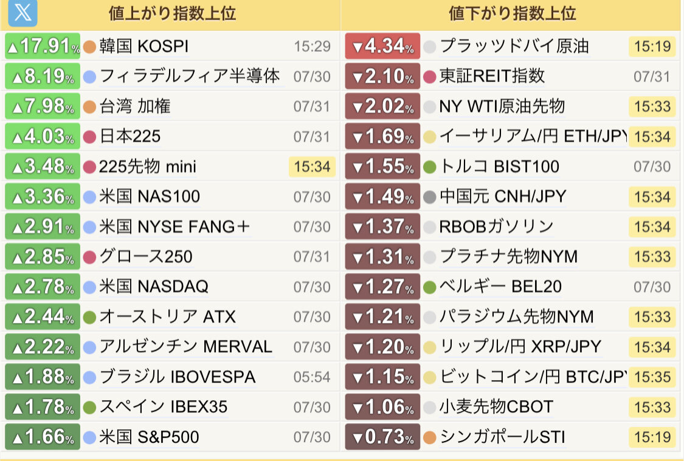The width and height of the screenshot is (684, 461).
Task: Click the yellow dot beside イーサリアム/円 ETH/JPY
Action: pos(430,137)
